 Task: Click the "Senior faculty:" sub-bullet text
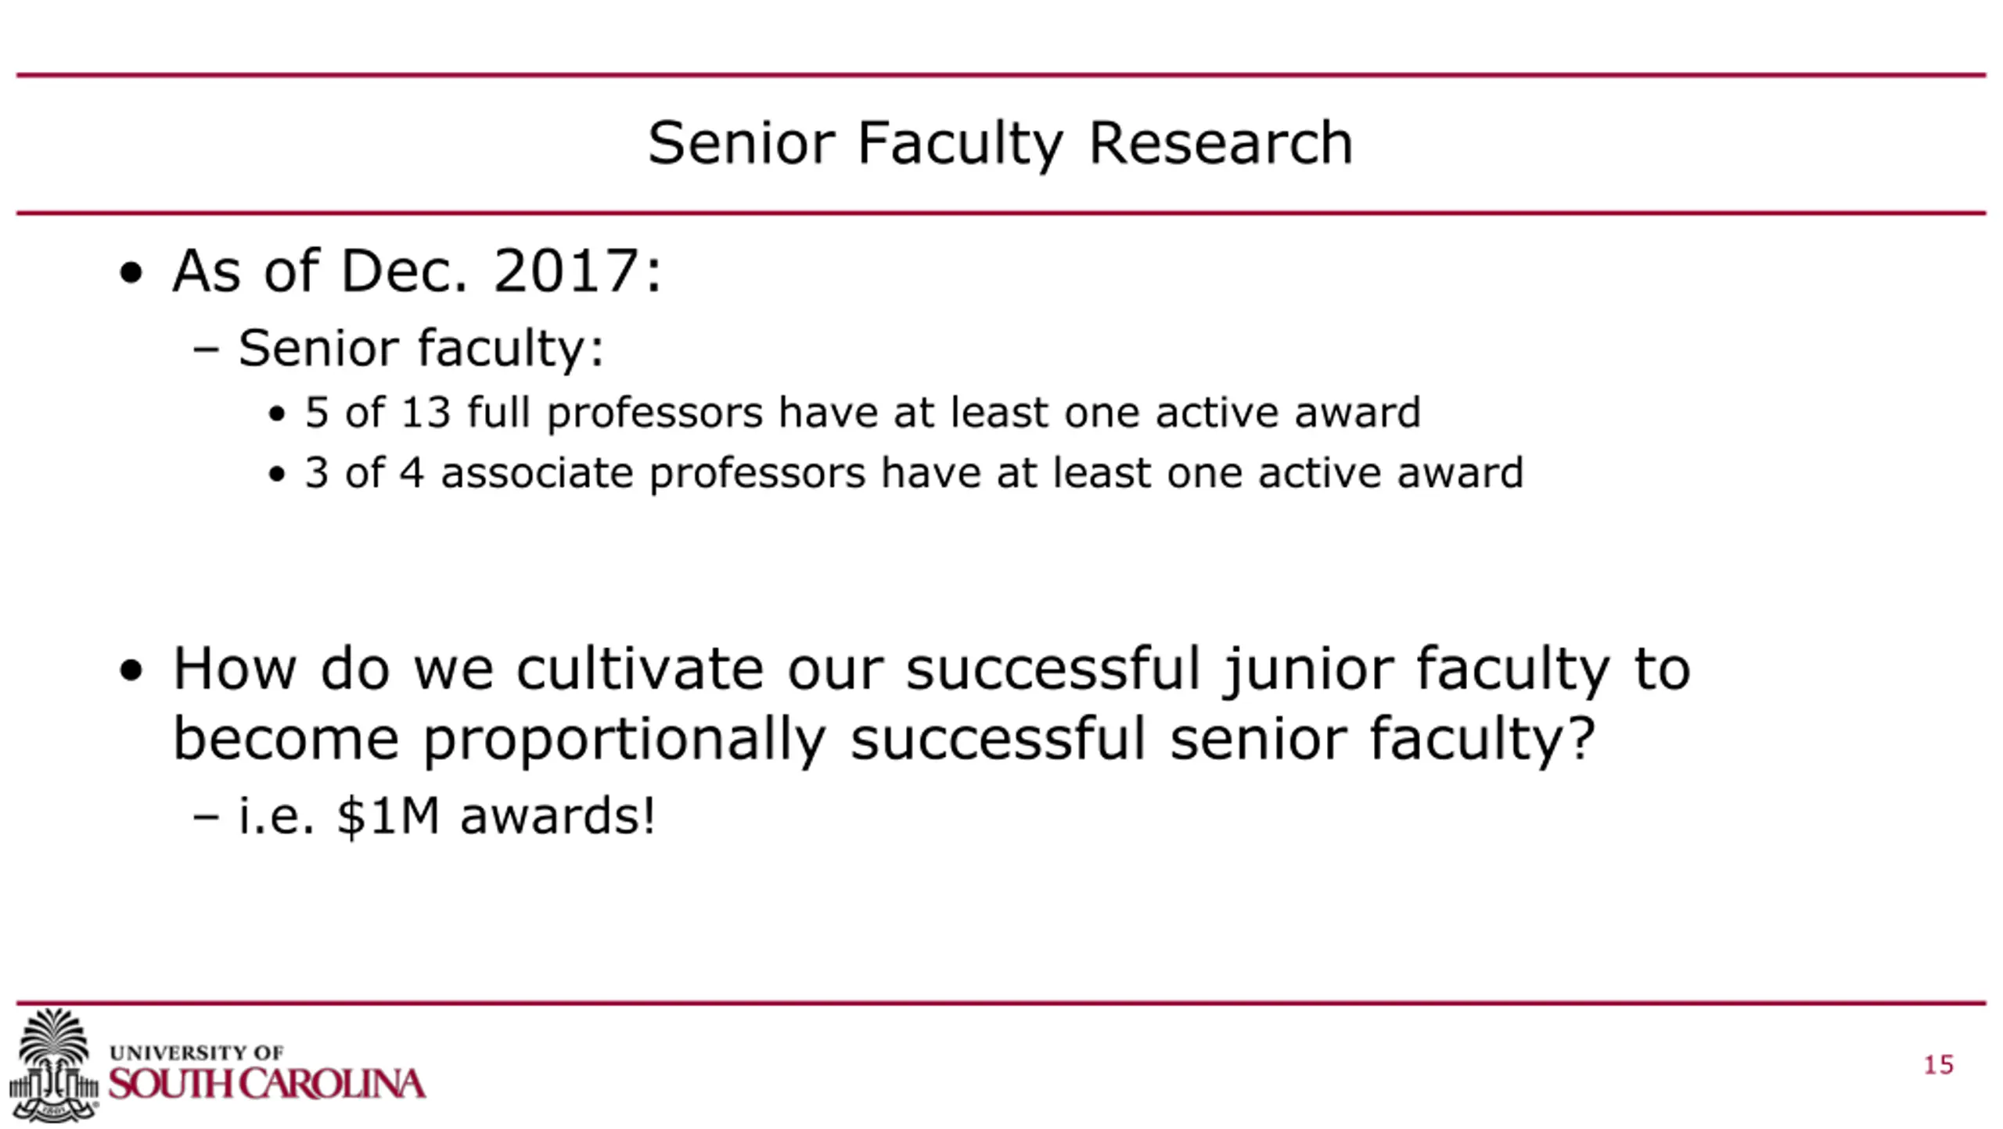tap(421, 348)
